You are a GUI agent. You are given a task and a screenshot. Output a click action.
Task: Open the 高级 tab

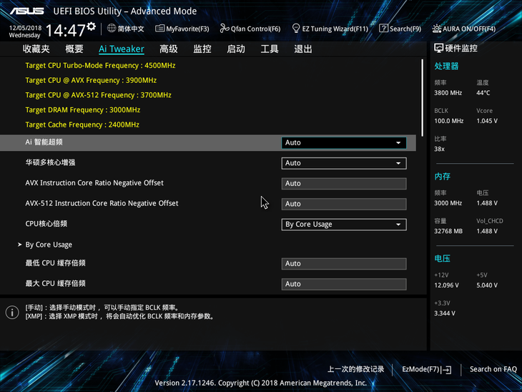click(x=169, y=49)
